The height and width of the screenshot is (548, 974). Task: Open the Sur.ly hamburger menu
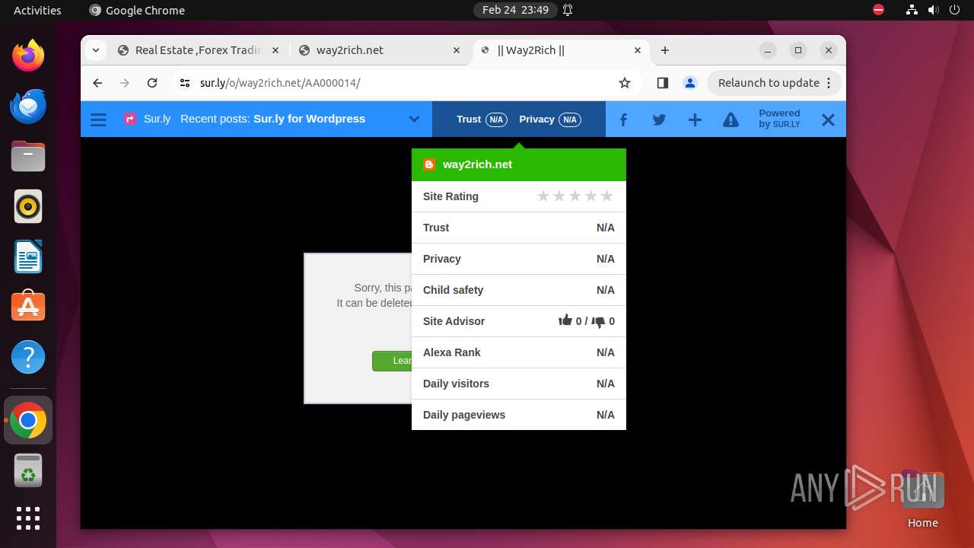coord(98,119)
